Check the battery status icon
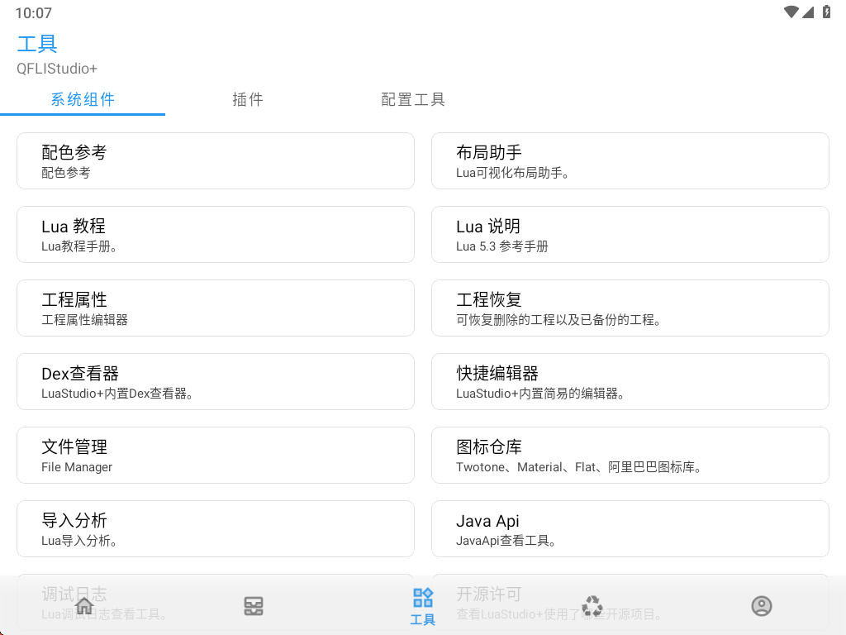 coord(826,12)
